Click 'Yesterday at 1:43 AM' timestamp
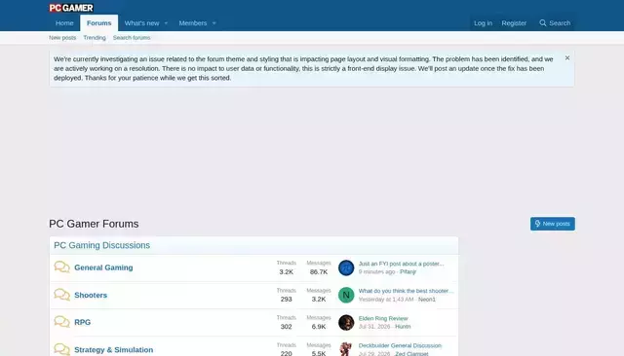Image resolution: width=624 pixels, height=356 pixels. (386, 300)
